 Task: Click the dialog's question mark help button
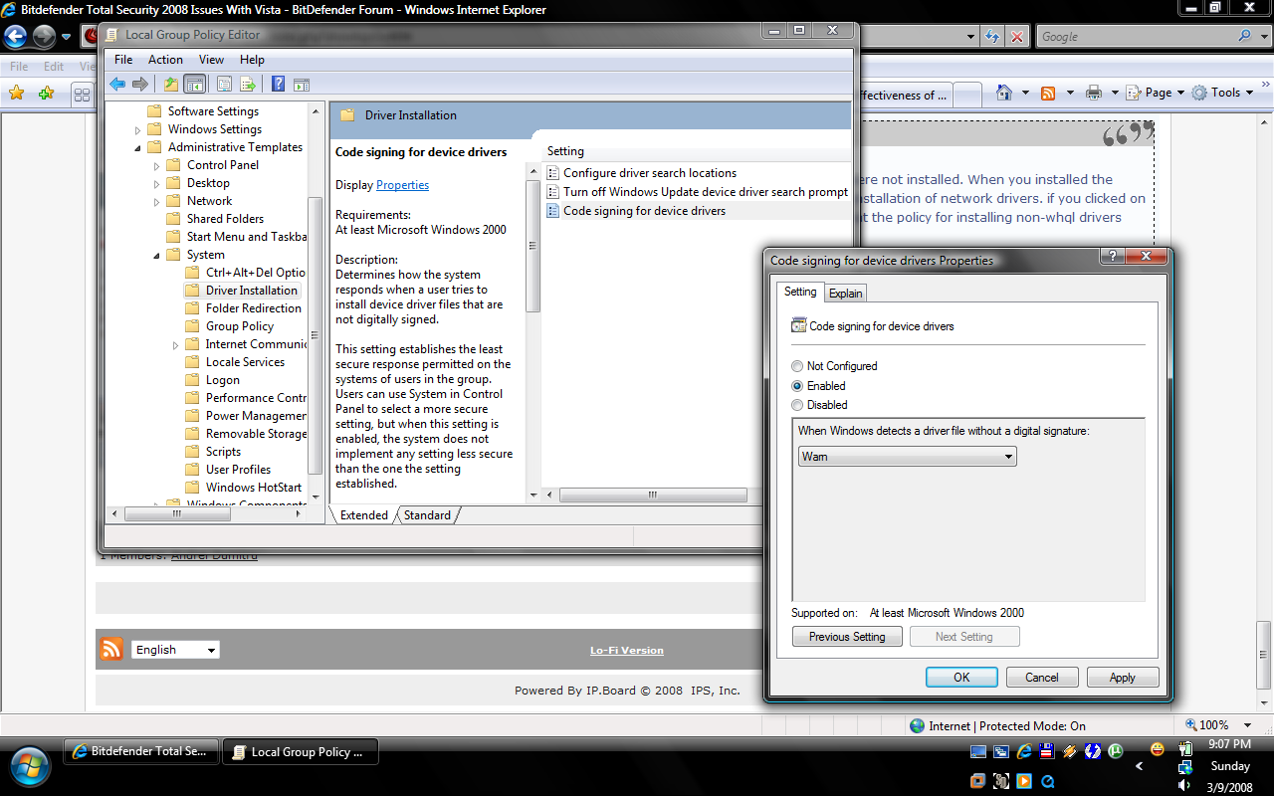point(1112,257)
